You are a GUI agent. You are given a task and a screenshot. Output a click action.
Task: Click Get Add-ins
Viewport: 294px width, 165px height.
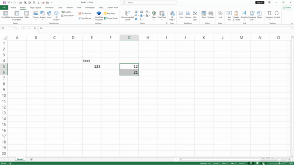coord(85,13)
